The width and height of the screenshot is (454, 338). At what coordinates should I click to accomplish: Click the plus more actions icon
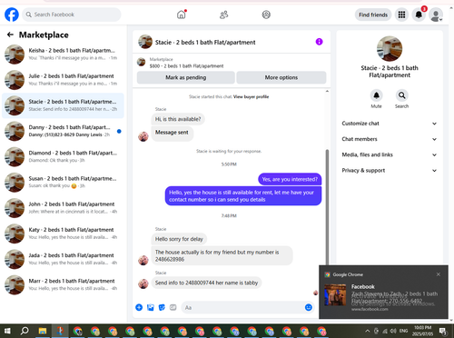point(139,307)
